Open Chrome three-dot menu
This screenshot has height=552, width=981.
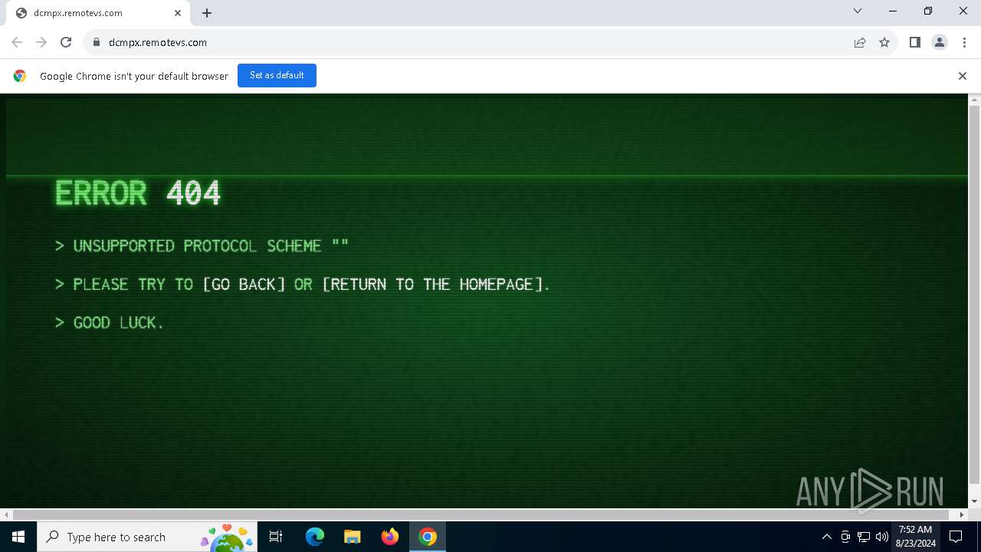pyautogui.click(x=964, y=42)
